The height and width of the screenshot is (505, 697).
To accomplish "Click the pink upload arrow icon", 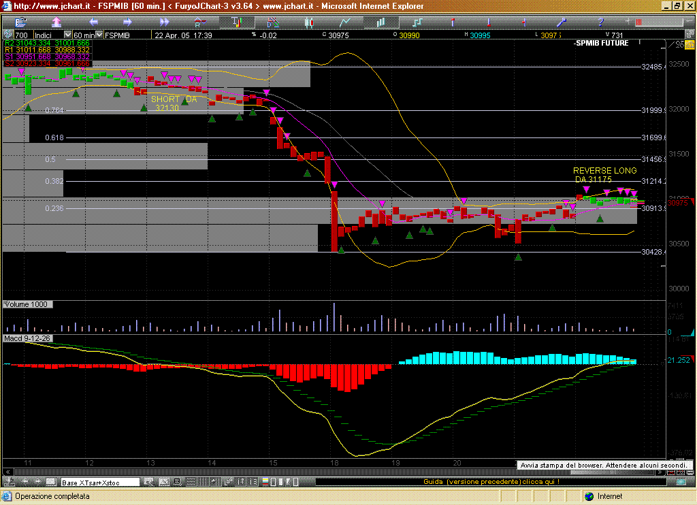I will (x=57, y=22).
